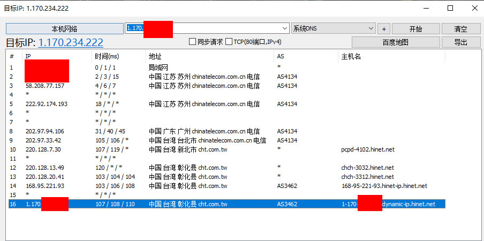Enable the 同步请求 checkbox
This screenshot has width=484, height=241.
pyautogui.click(x=193, y=42)
